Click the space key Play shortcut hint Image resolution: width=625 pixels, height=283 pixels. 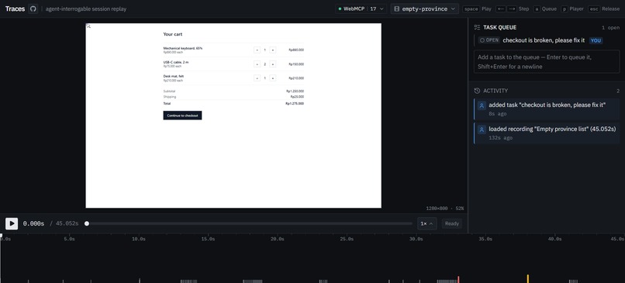tap(471, 9)
